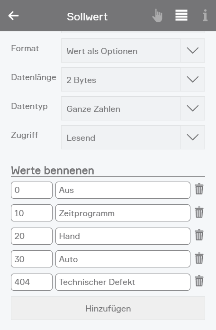The image size is (216, 330).
Task: Show info via the i icon
Action: click(205, 15)
